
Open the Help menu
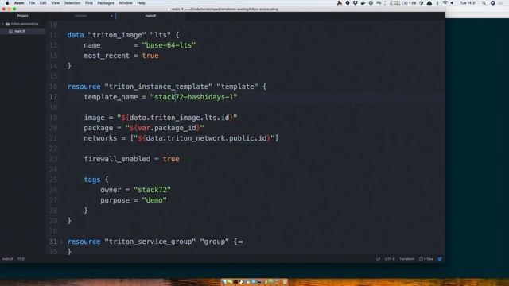pyautogui.click(x=142, y=3)
